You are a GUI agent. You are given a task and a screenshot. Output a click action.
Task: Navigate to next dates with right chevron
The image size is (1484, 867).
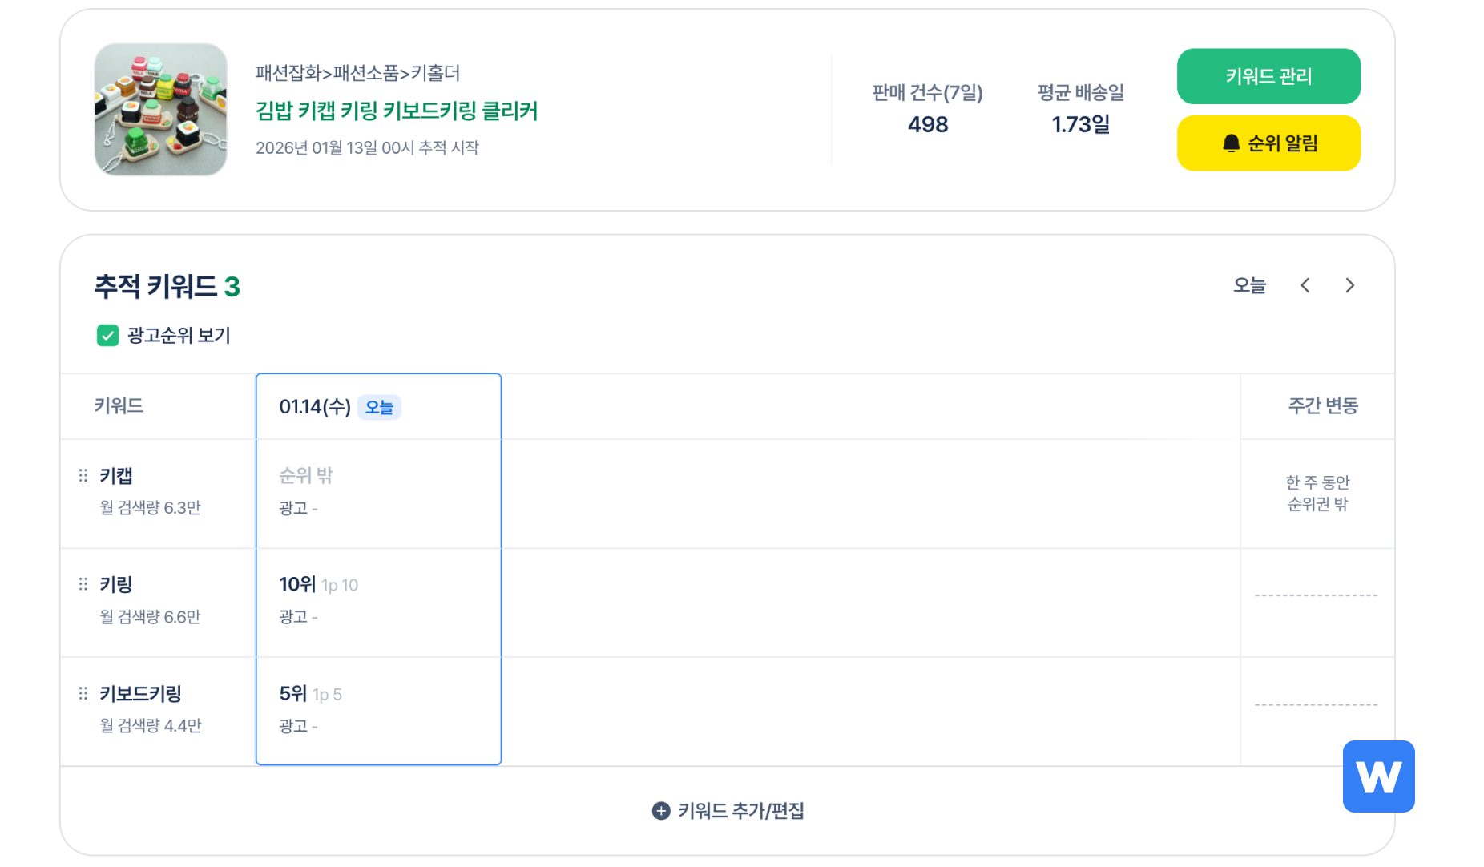click(1350, 285)
